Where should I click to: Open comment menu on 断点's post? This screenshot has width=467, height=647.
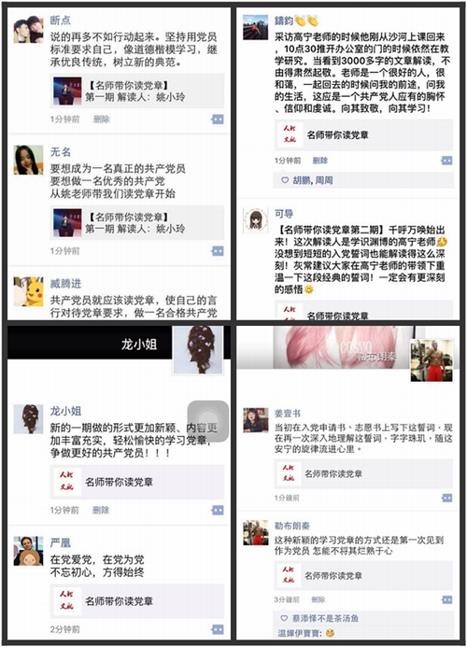tap(218, 120)
